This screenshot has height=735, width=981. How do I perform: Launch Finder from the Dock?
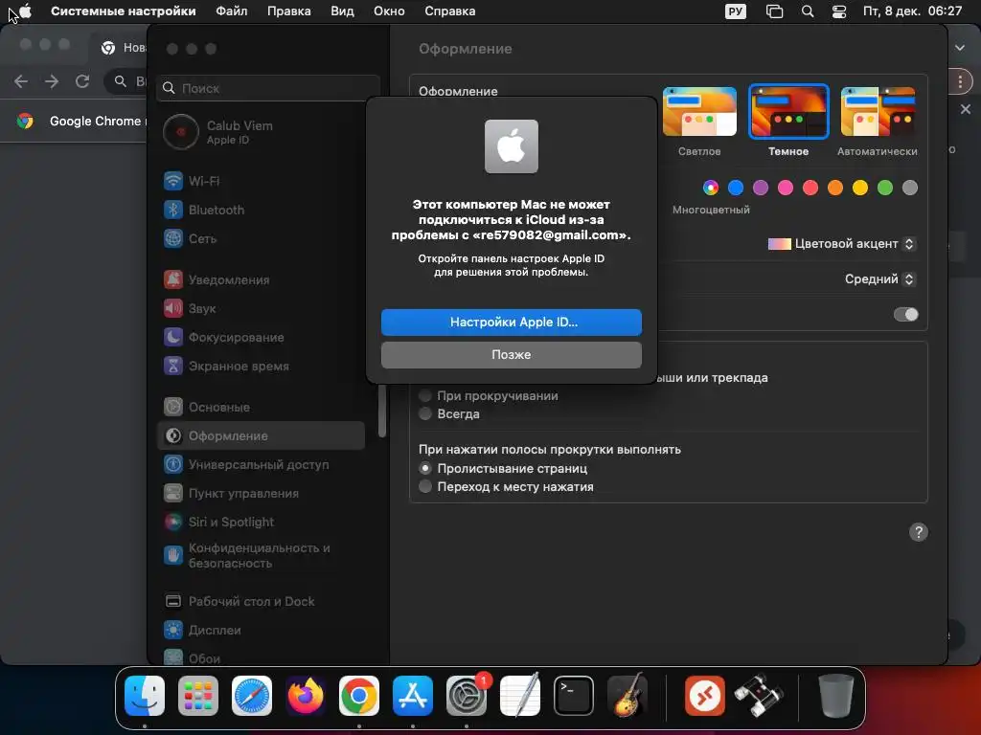coord(145,696)
